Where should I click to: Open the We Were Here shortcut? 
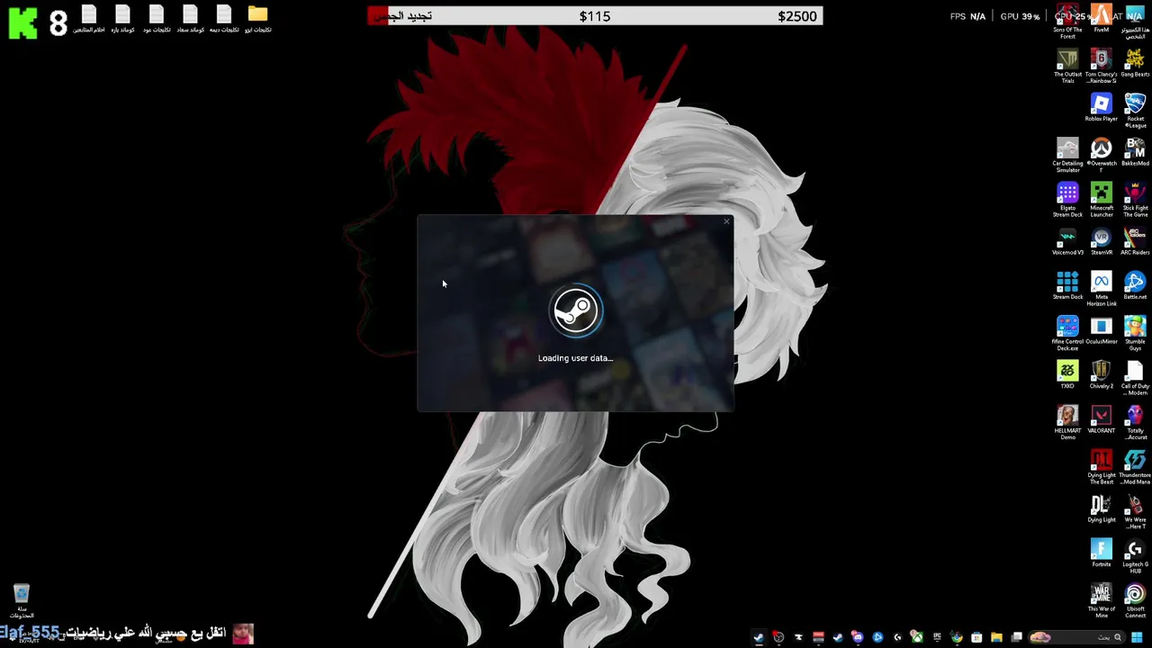tap(1135, 511)
